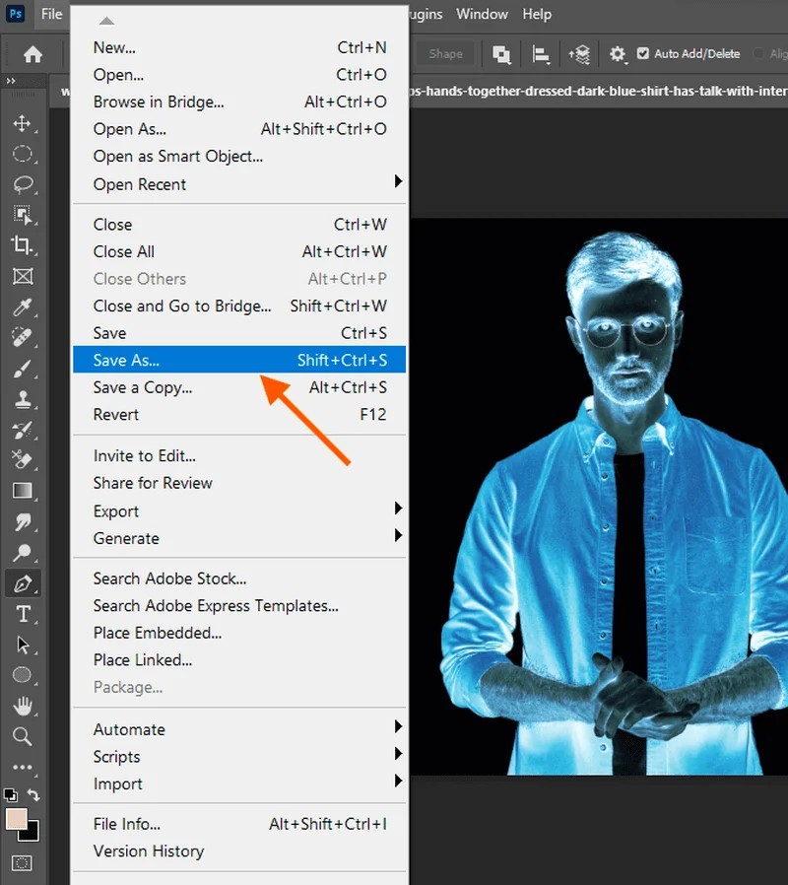Choose File Info...
This screenshot has height=885, width=788.
239,824
